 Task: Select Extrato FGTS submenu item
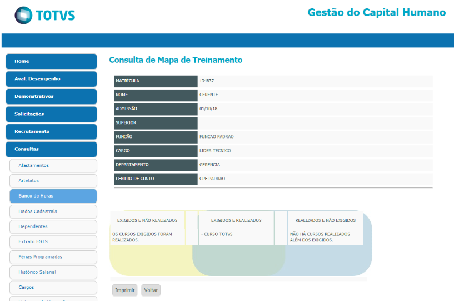coord(53,242)
